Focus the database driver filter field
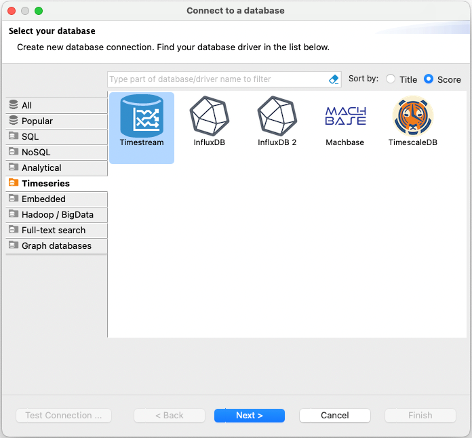Image resolution: width=472 pixels, height=438 pixels. click(x=217, y=79)
